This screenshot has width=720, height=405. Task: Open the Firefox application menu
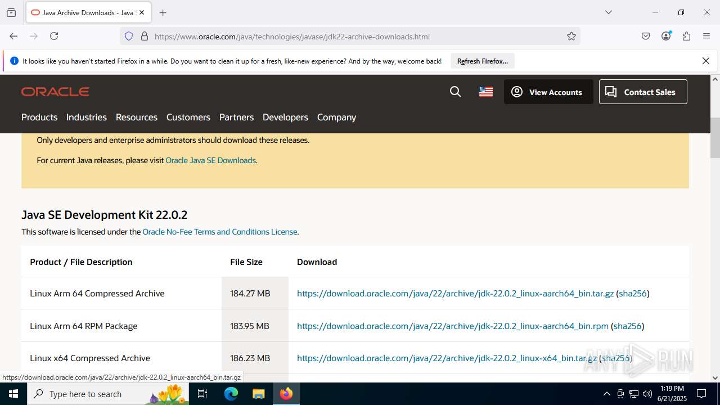(706, 36)
